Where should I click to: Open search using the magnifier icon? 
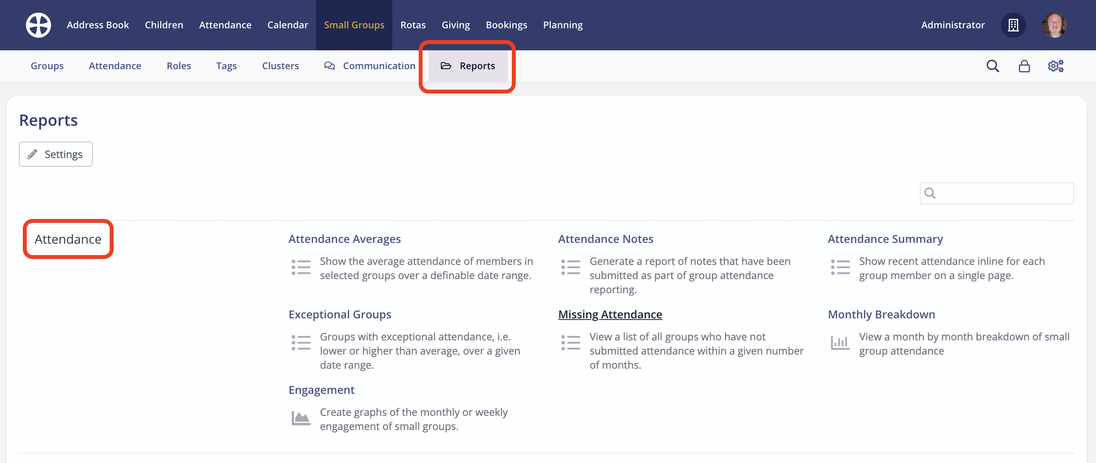993,66
